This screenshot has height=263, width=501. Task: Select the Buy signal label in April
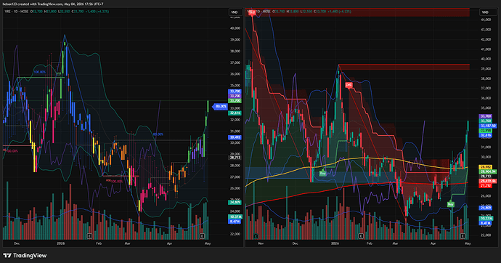coord(450,204)
